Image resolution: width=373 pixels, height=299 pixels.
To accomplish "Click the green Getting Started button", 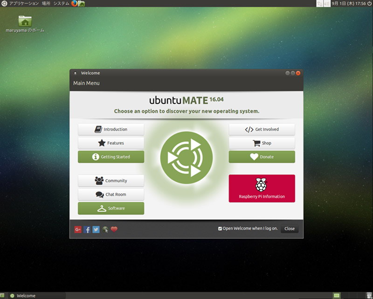I will point(111,157).
